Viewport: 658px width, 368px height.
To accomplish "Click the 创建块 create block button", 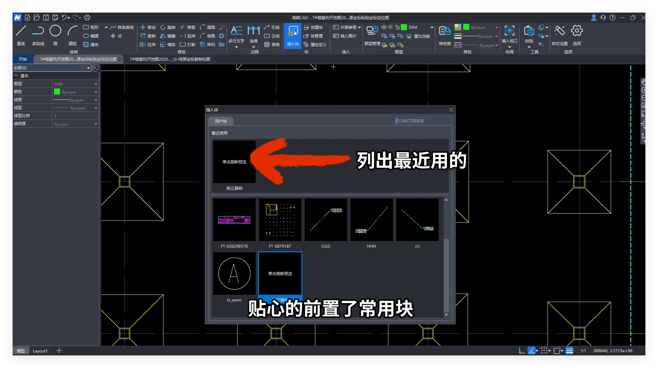I will coord(313,27).
